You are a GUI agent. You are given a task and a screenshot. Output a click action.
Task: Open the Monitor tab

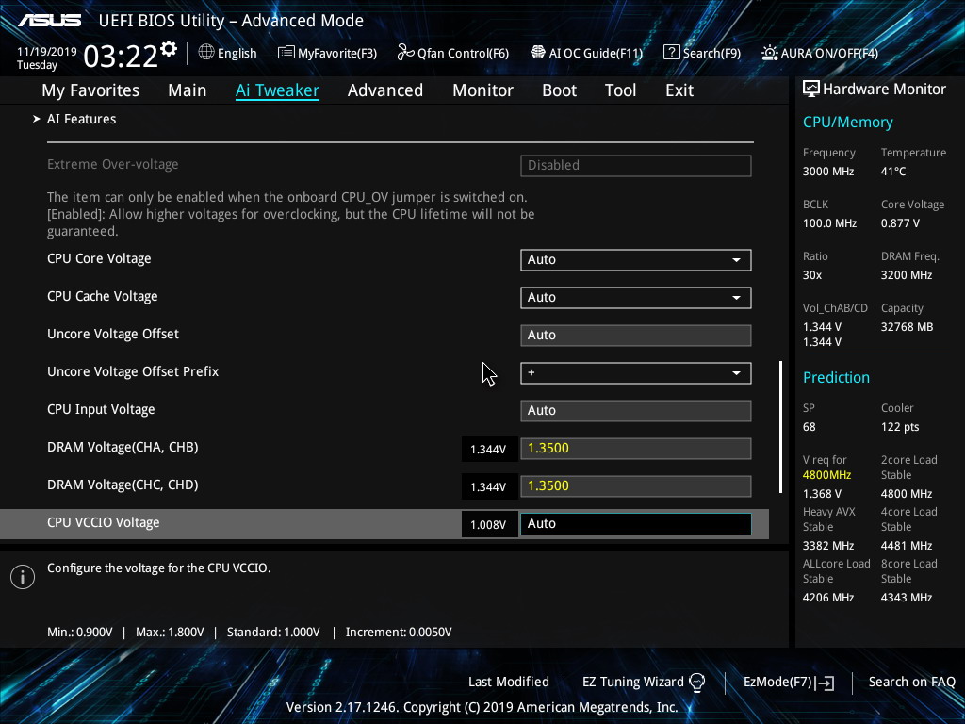[x=482, y=90]
